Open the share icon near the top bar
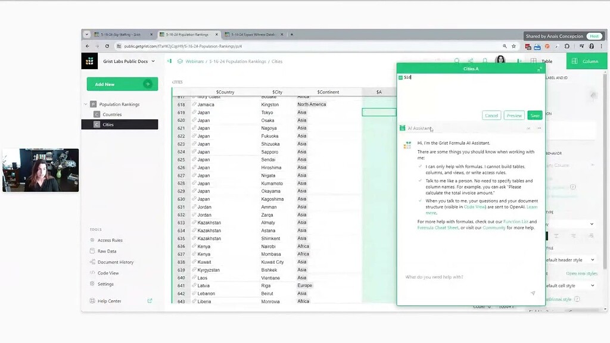This screenshot has height=343, width=610. coord(470,60)
